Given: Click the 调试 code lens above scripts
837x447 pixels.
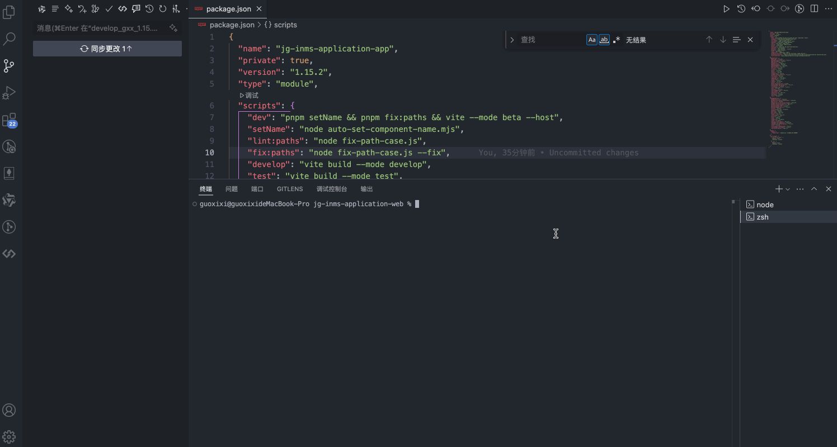Looking at the screenshot, I should tap(249, 96).
